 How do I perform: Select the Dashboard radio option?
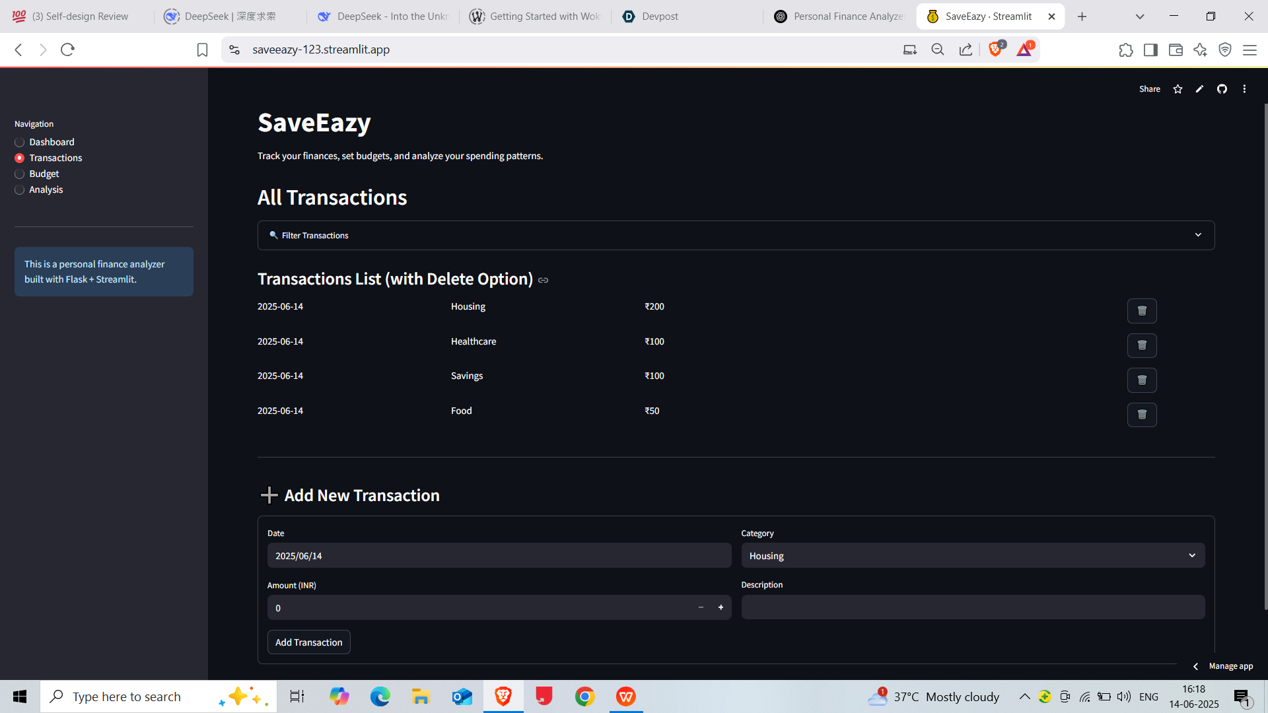point(20,142)
